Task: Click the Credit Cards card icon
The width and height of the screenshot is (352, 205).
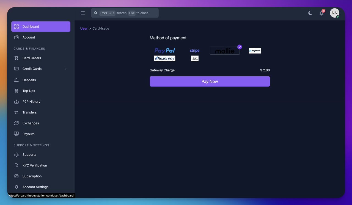Action: click(x=16, y=69)
